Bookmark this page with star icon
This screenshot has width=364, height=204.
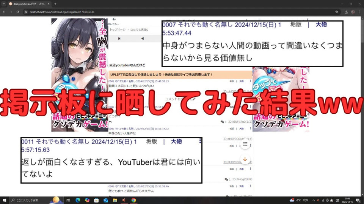tap(337, 12)
